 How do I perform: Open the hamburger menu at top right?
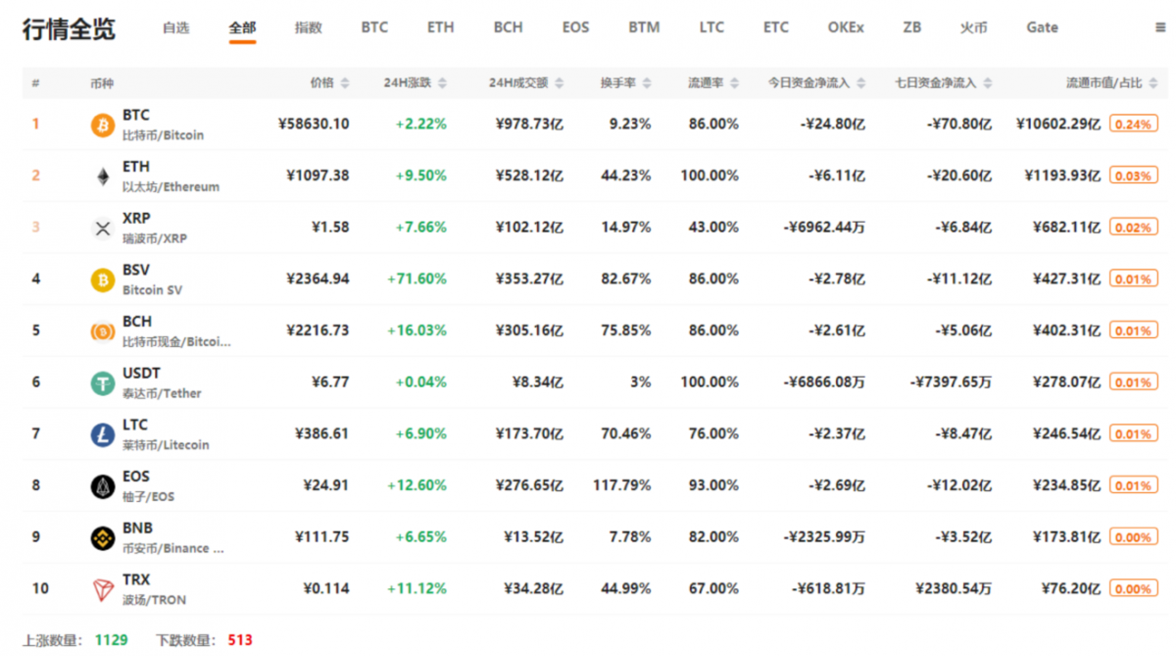(x=1160, y=28)
